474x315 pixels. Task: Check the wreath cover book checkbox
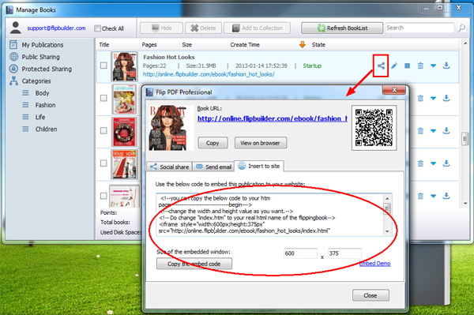103,131
